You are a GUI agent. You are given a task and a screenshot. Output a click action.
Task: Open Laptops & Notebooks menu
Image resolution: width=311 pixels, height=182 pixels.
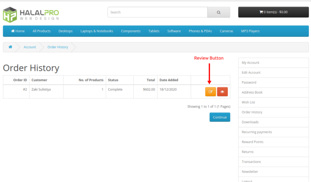pyautogui.click(x=97, y=31)
